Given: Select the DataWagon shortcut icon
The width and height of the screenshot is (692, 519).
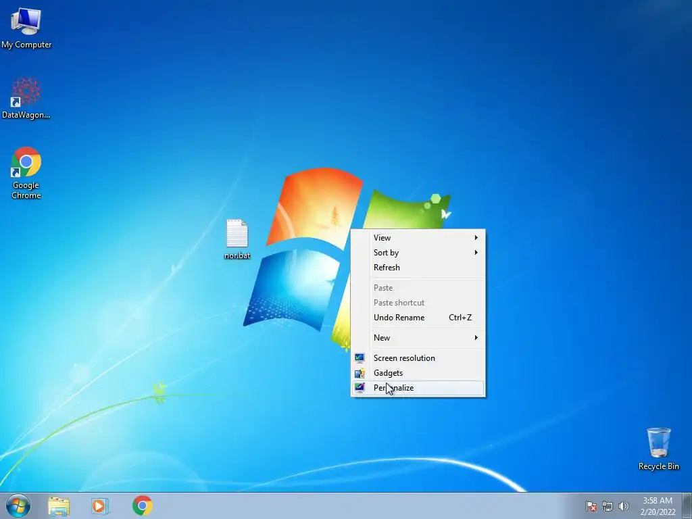Looking at the screenshot, I should pyautogui.click(x=26, y=98).
